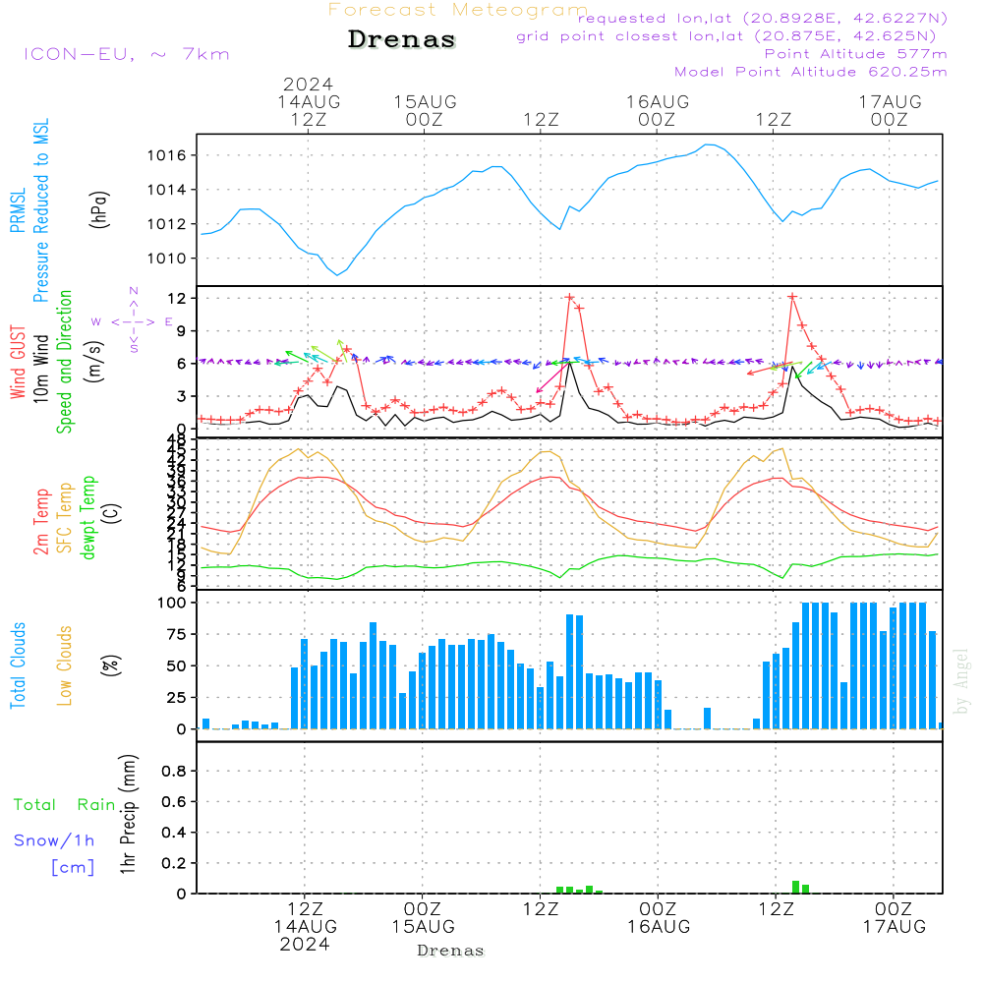Click the 'Point Altitude 577m' text
Viewport: 983px width, 983px height.
[856, 54]
